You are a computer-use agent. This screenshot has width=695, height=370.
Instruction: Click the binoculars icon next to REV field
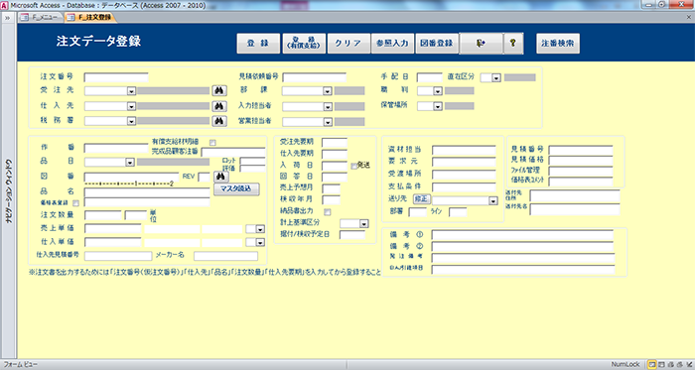(221, 177)
